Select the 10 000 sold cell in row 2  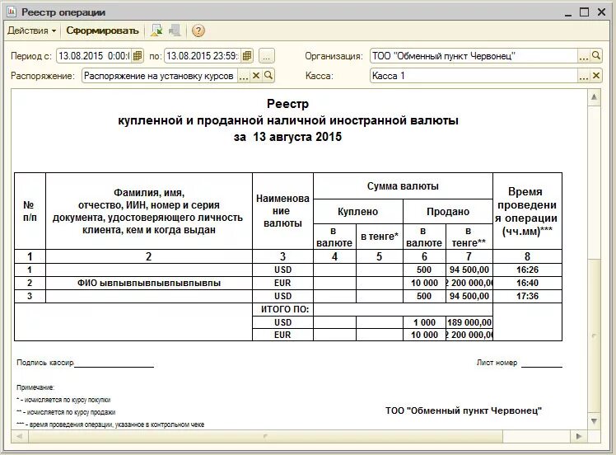[x=424, y=284]
